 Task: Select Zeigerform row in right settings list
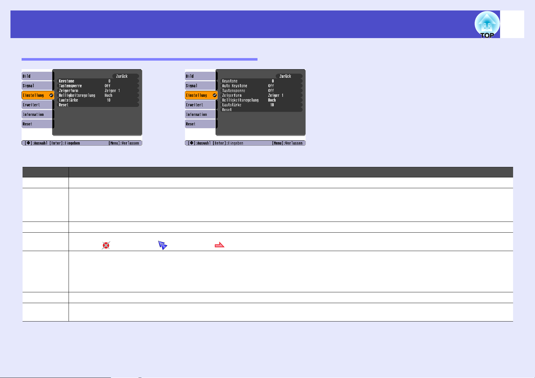click(261, 95)
